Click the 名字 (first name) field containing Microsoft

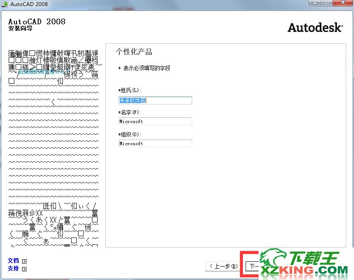coord(155,121)
